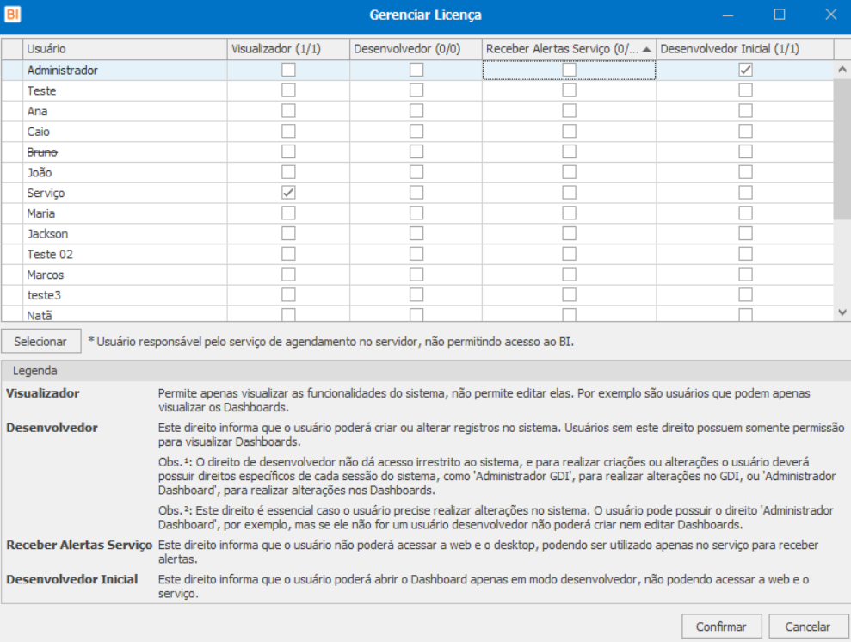Image resolution: width=851 pixels, height=642 pixels.
Task: Sort by Usuário column header
Action: [x=125, y=49]
